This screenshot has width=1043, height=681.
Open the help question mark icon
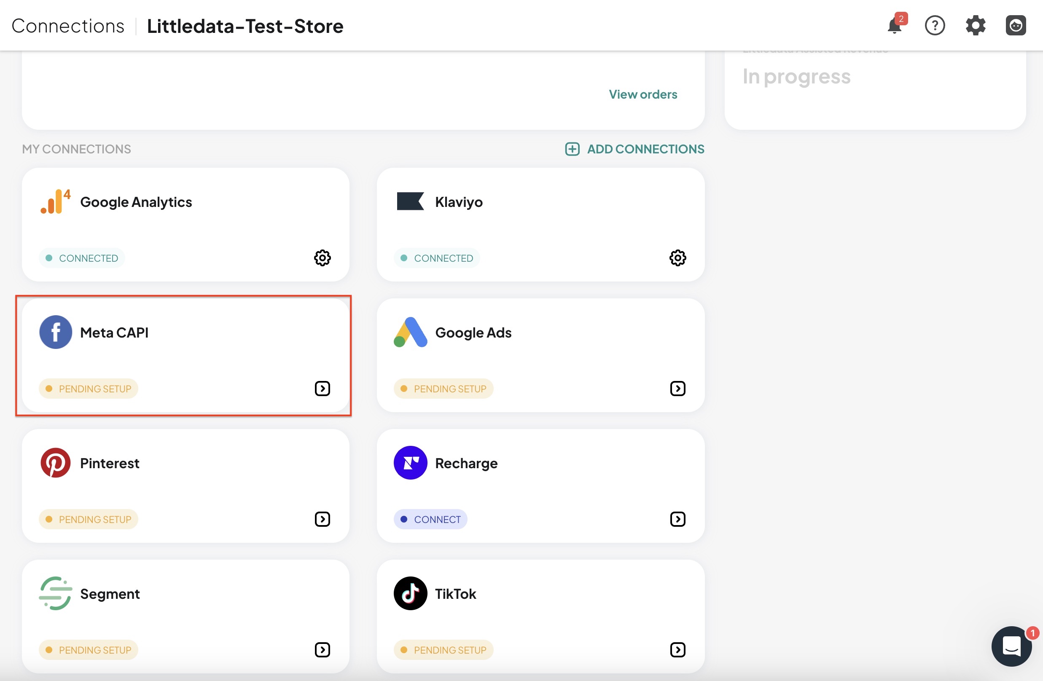pyautogui.click(x=935, y=25)
